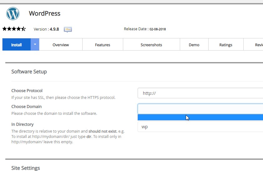Open the changelog speech bubble icon

68,29
